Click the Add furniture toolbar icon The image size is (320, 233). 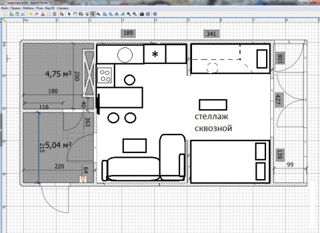click(62, 14)
